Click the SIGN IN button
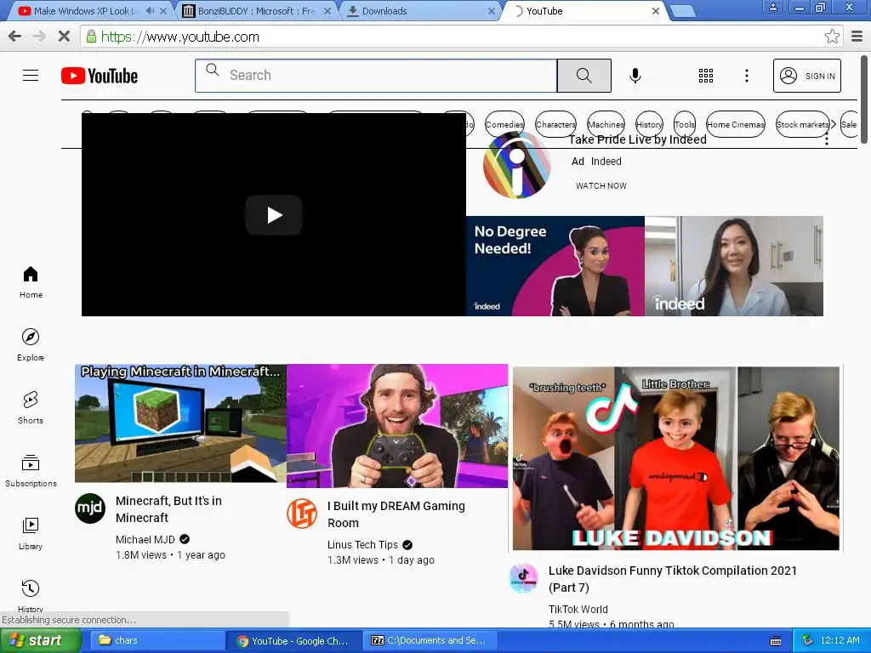The image size is (871, 653). coord(806,76)
